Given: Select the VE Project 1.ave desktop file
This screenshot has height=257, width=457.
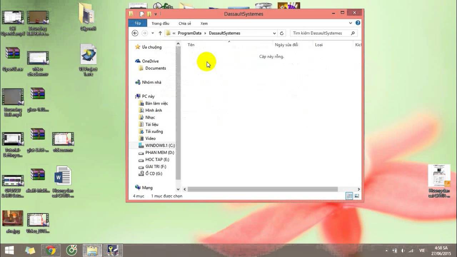Looking at the screenshot, I should (88, 60).
